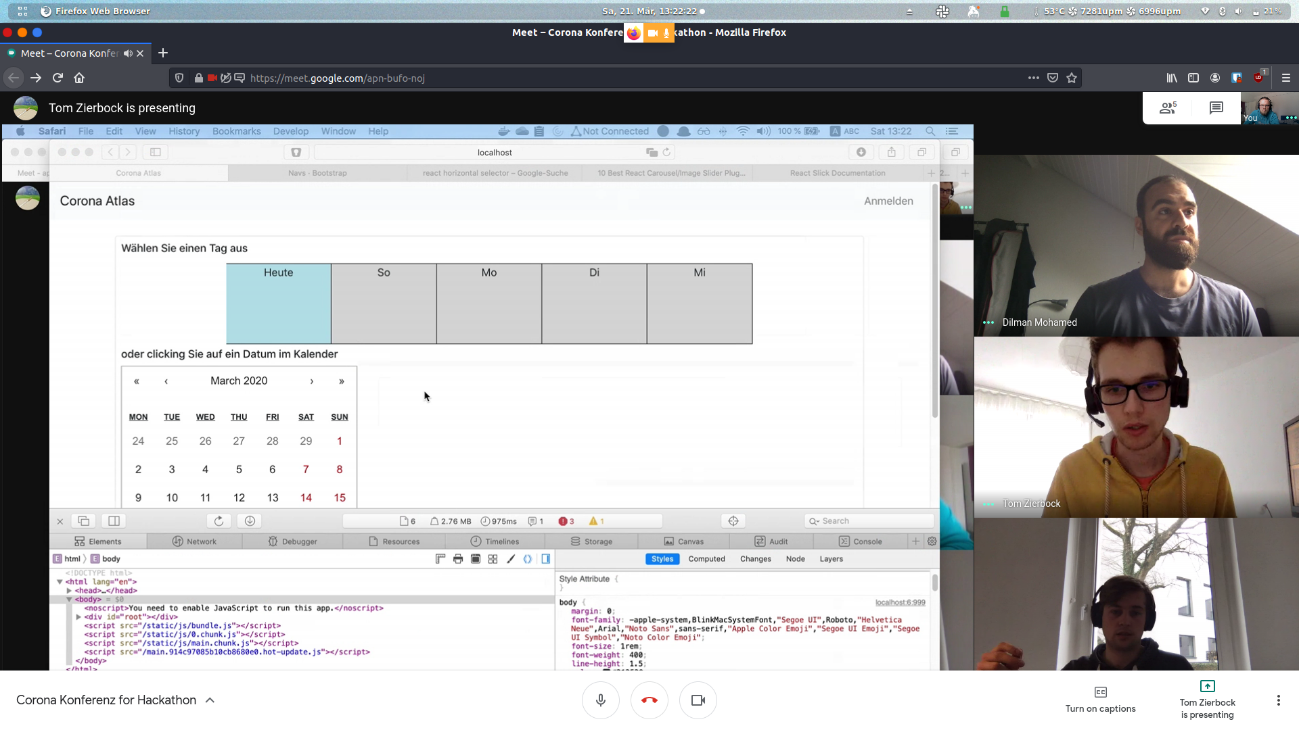
Task: Turn on captions
Action: tap(1100, 699)
